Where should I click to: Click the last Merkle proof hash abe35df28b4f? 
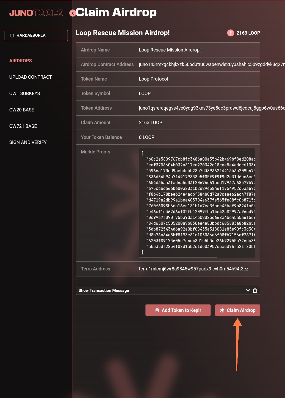click(x=201, y=246)
